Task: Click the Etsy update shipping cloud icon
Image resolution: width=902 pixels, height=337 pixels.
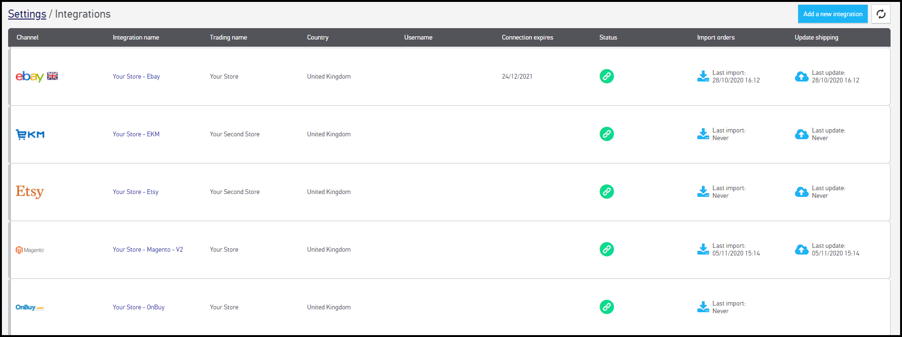Action: 801,192
